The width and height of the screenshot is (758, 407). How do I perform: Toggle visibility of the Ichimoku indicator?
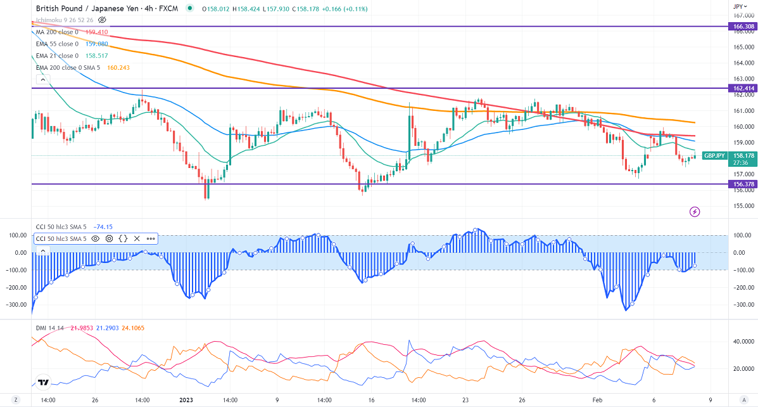point(101,20)
